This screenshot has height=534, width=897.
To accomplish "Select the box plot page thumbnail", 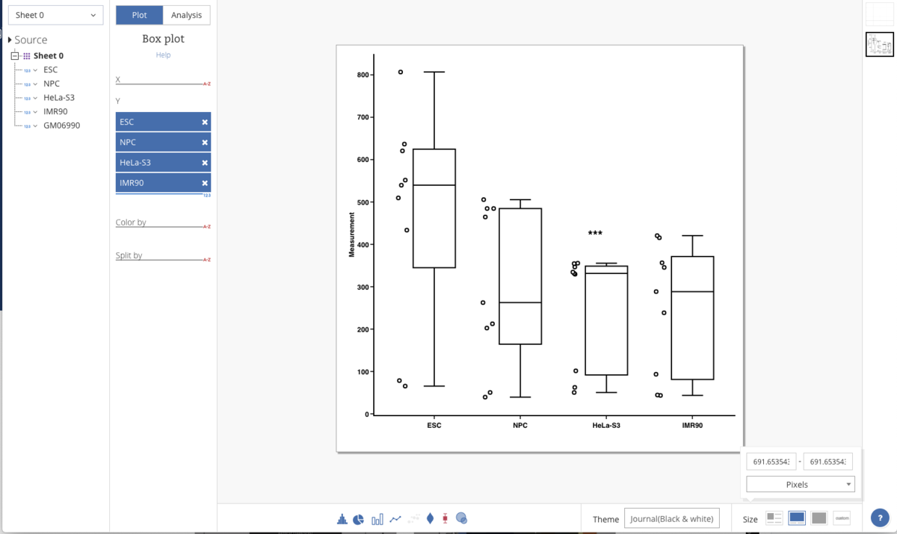I will (x=880, y=45).
